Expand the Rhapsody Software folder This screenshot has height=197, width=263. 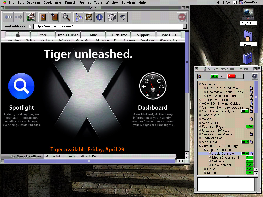click(200, 130)
